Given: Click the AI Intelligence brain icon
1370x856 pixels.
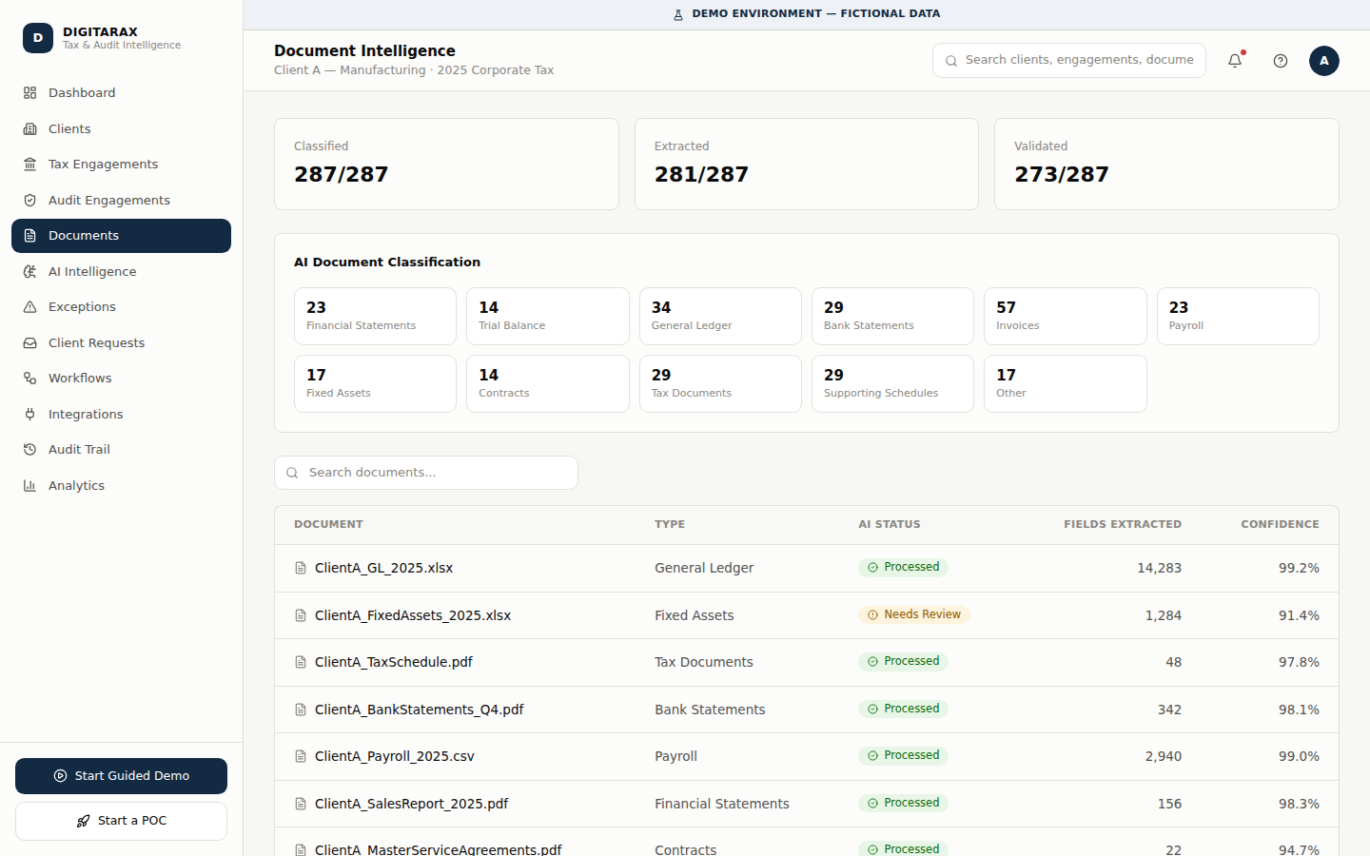Looking at the screenshot, I should click(29, 272).
